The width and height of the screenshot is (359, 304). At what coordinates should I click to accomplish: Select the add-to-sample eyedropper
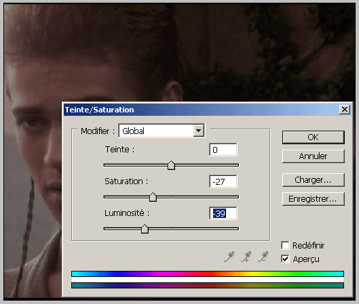click(x=246, y=257)
